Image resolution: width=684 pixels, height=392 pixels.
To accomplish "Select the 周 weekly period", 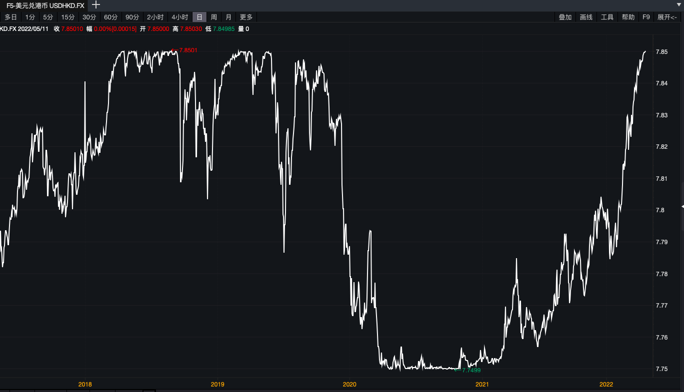I will [214, 17].
